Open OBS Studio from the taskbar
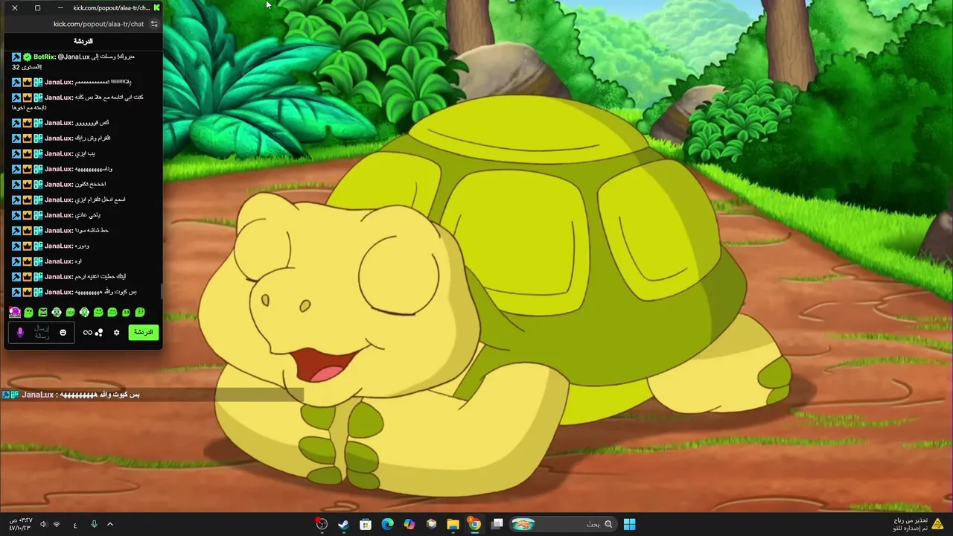This screenshot has height=536, width=953. coord(322,524)
